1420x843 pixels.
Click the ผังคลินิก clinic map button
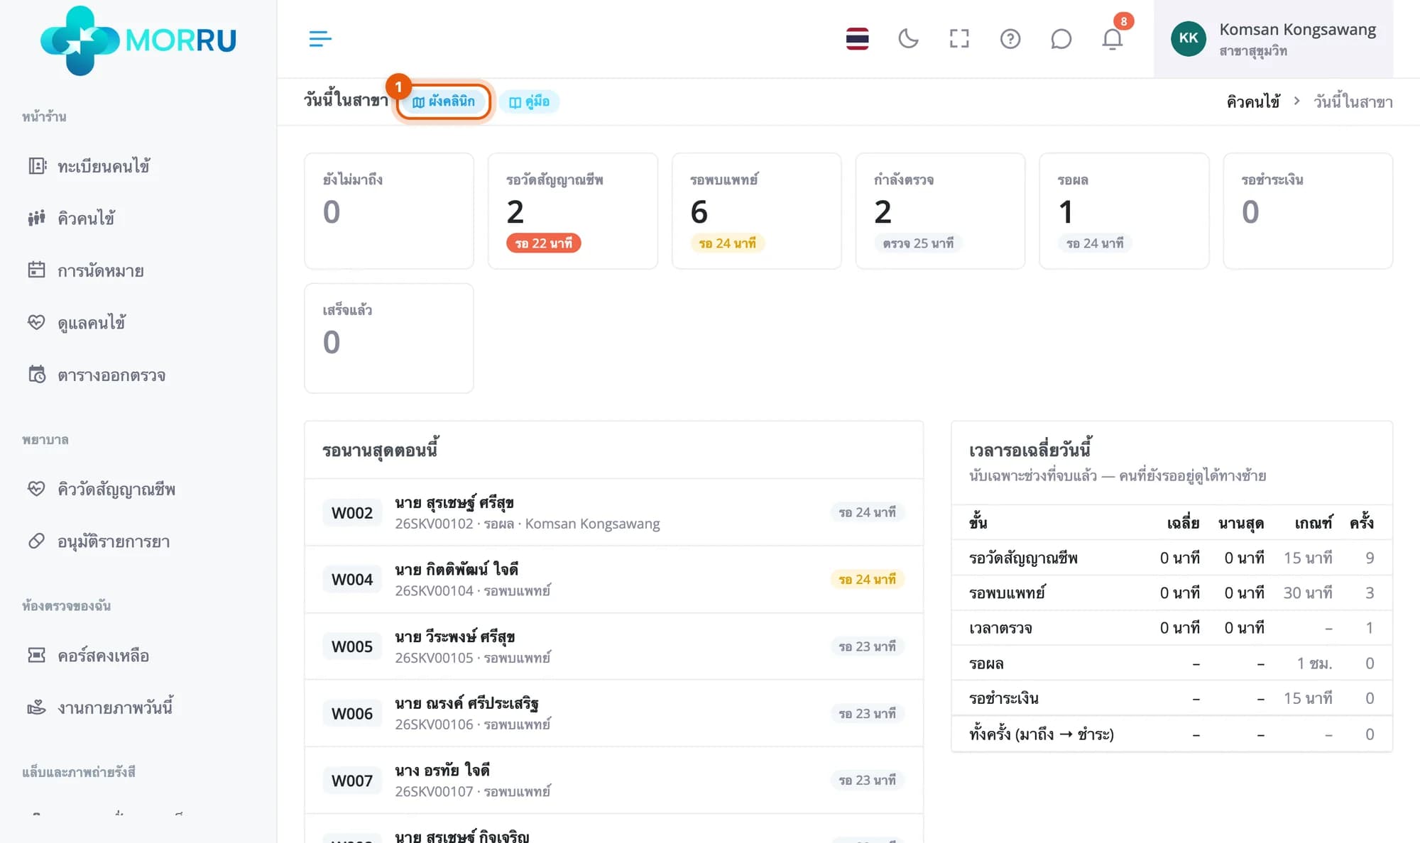click(x=444, y=101)
